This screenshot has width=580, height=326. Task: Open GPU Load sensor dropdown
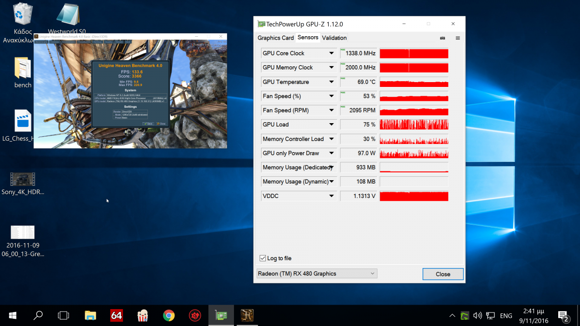(x=332, y=125)
